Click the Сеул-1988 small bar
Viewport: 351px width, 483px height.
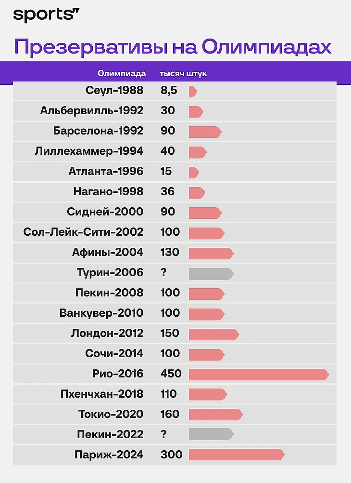(193, 92)
